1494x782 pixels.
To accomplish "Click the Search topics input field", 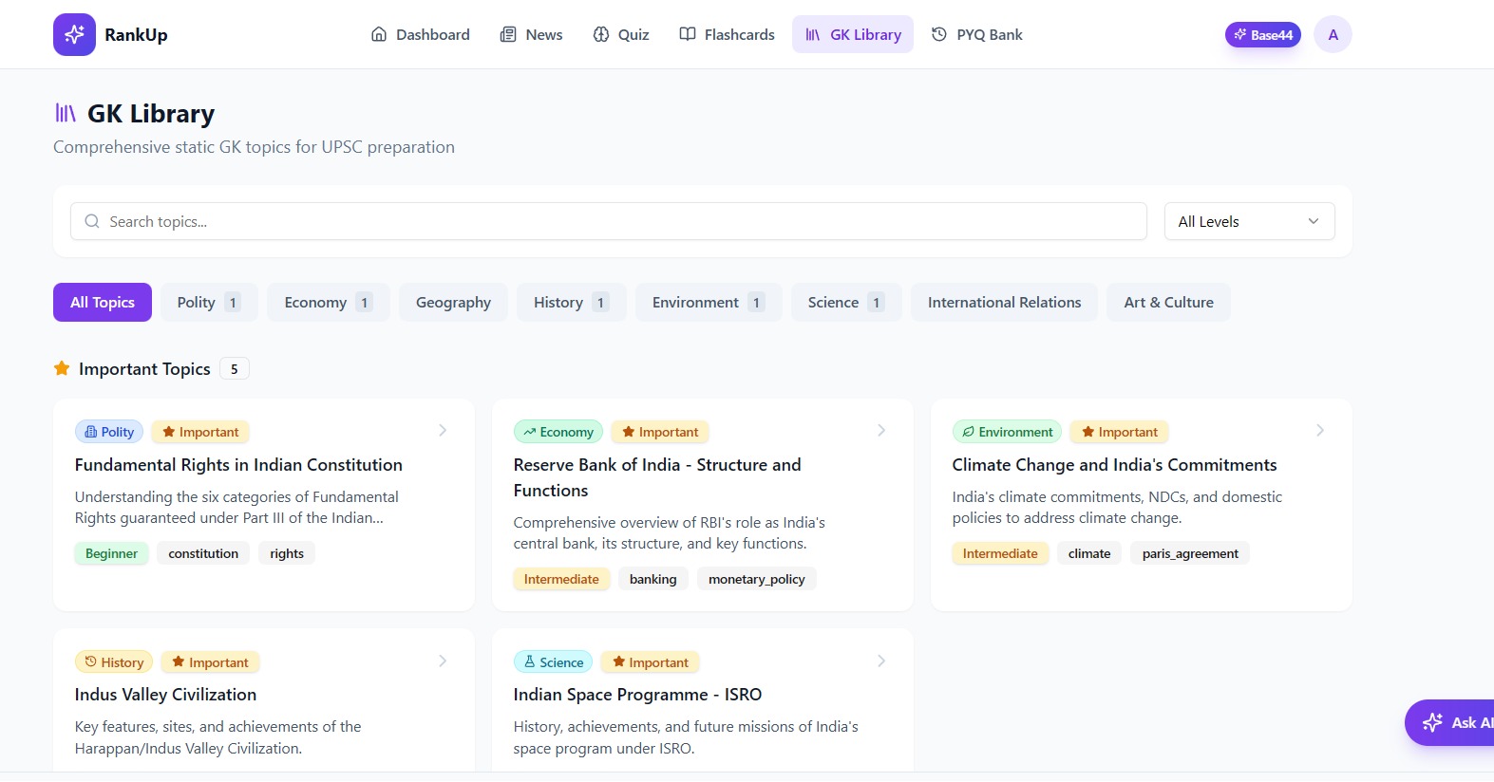I will [608, 222].
